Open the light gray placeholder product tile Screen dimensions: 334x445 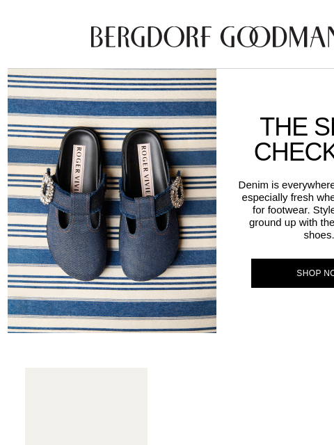coord(86,406)
